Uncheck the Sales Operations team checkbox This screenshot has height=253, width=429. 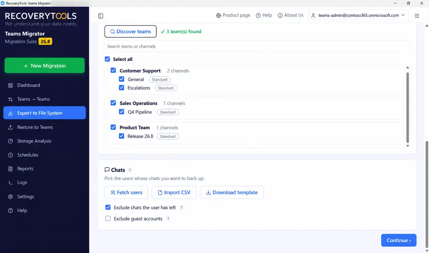(x=113, y=103)
